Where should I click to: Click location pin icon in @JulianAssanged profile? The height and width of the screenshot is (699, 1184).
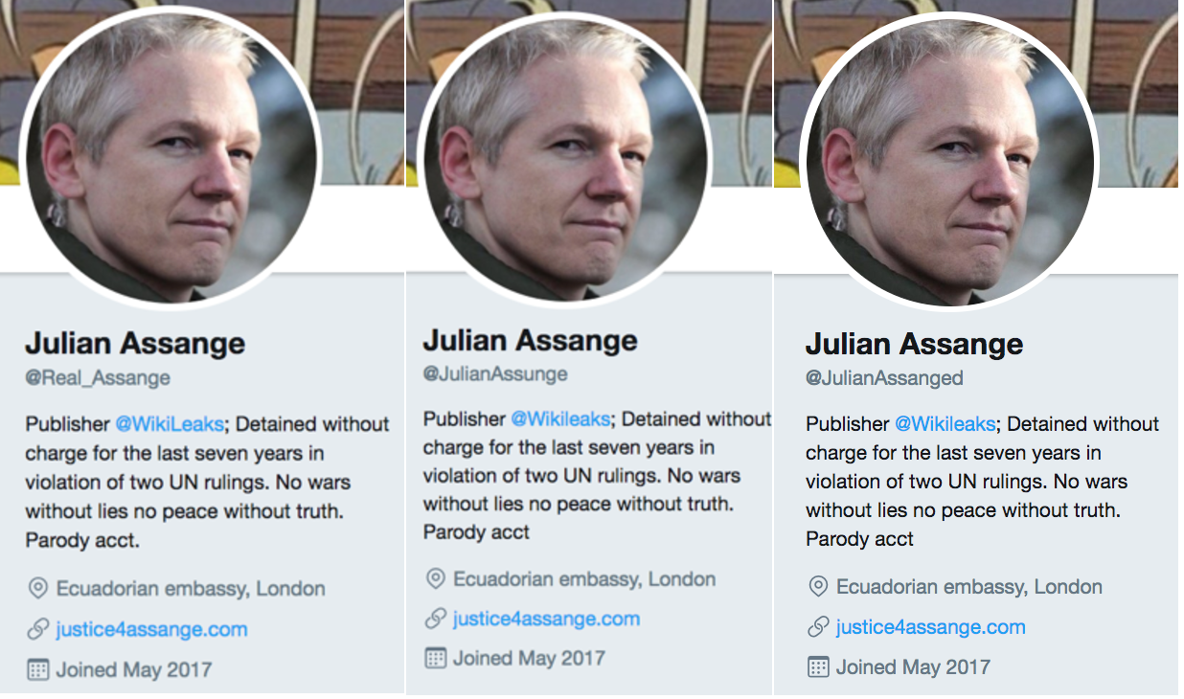818,586
